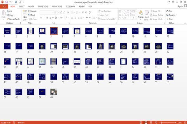This screenshot has height=124, width=187.
Task: Open the Section dropdown
Action: (33, 19)
